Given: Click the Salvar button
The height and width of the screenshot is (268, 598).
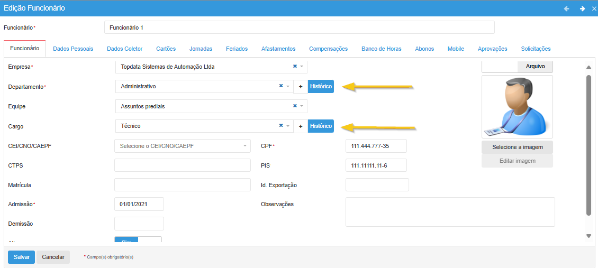Looking at the screenshot, I should point(21,257).
